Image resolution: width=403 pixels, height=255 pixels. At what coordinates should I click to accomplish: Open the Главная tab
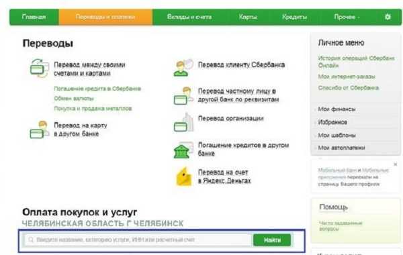(34, 17)
